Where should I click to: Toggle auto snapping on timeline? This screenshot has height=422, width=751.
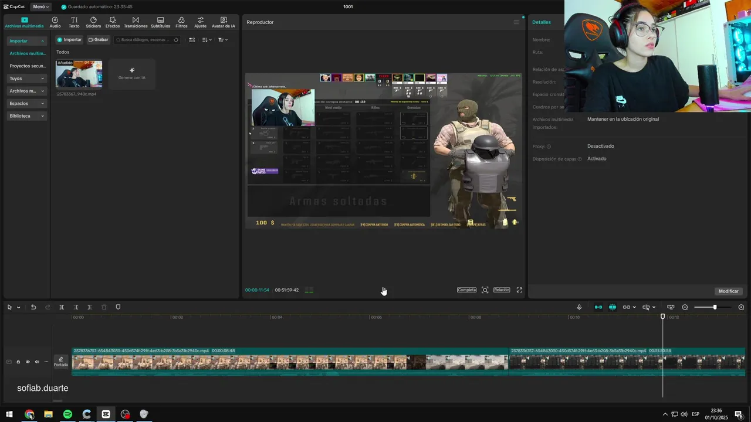[613, 307]
